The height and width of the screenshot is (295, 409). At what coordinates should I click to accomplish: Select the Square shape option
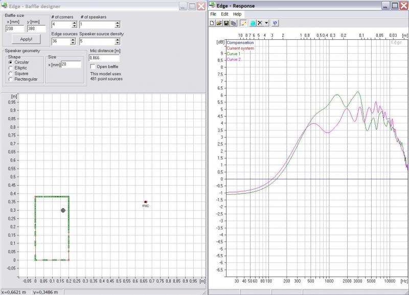[x=11, y=73]
